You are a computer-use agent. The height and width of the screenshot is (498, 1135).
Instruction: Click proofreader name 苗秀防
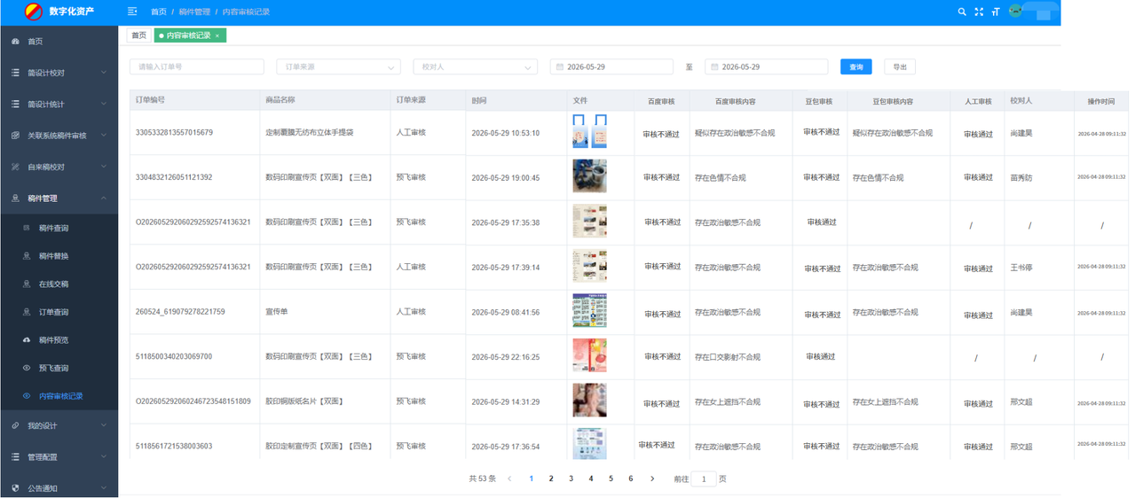pyautogui.click(x=1021, y=178)
